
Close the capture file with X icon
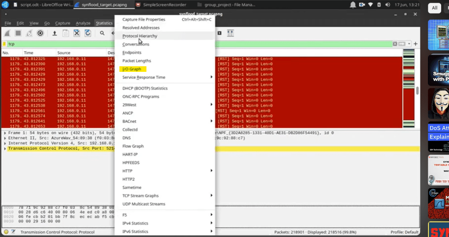point(76,33)
